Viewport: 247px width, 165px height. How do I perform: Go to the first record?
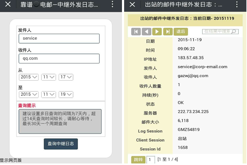point(136,32)
